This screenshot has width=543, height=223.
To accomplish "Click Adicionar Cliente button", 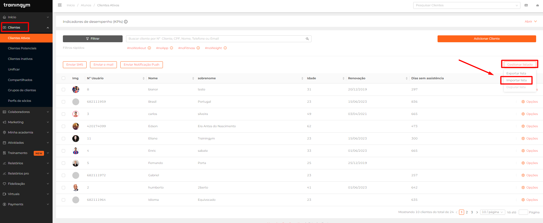I will [x=487, y=39].
